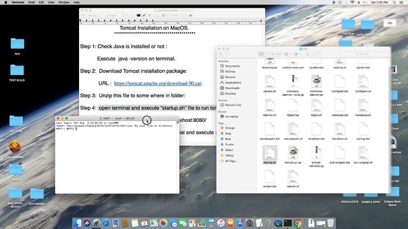Select configtest.sh file in Finder

[363, 84]
